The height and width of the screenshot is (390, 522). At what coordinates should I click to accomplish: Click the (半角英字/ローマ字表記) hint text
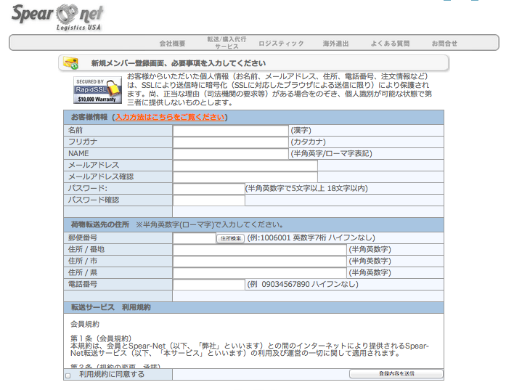tap(331, 153)
